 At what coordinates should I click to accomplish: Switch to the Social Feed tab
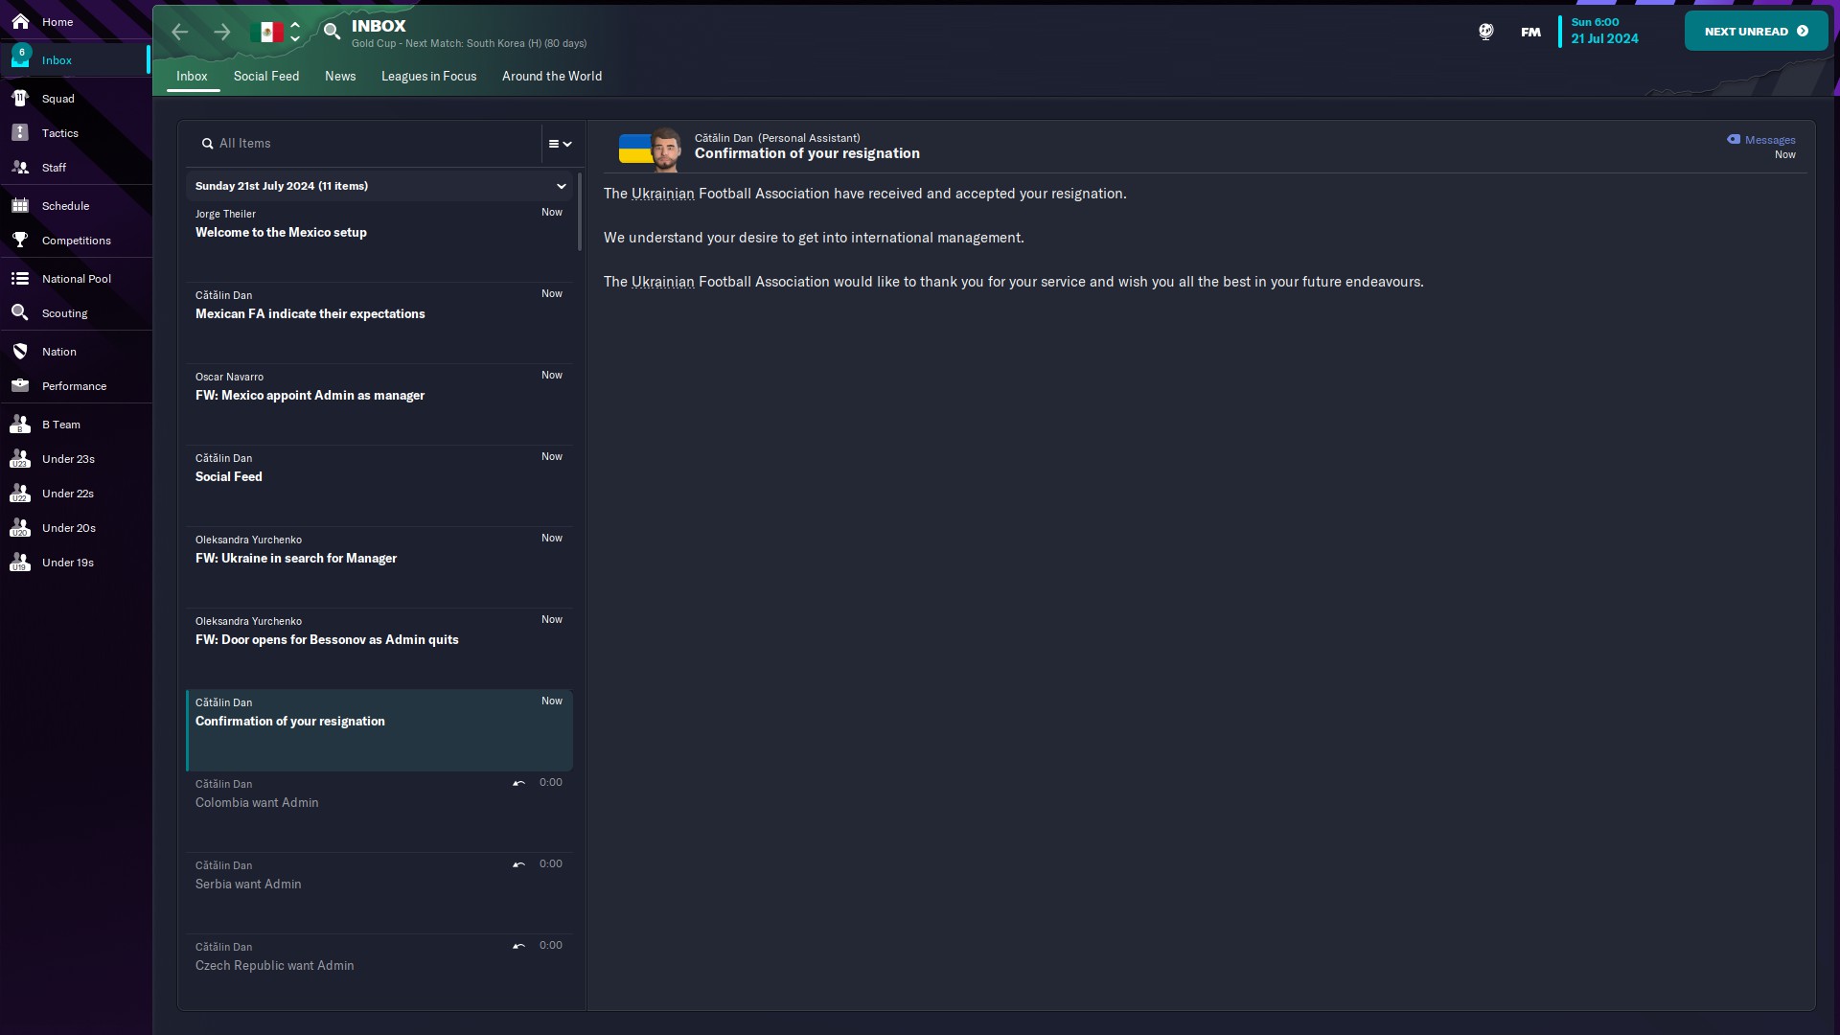266,77
